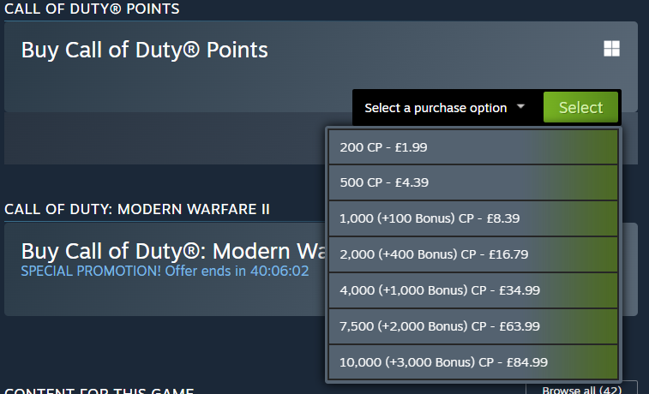
Task: Click the offer countdown timer 40:06:02
Action: coord(279,272)
